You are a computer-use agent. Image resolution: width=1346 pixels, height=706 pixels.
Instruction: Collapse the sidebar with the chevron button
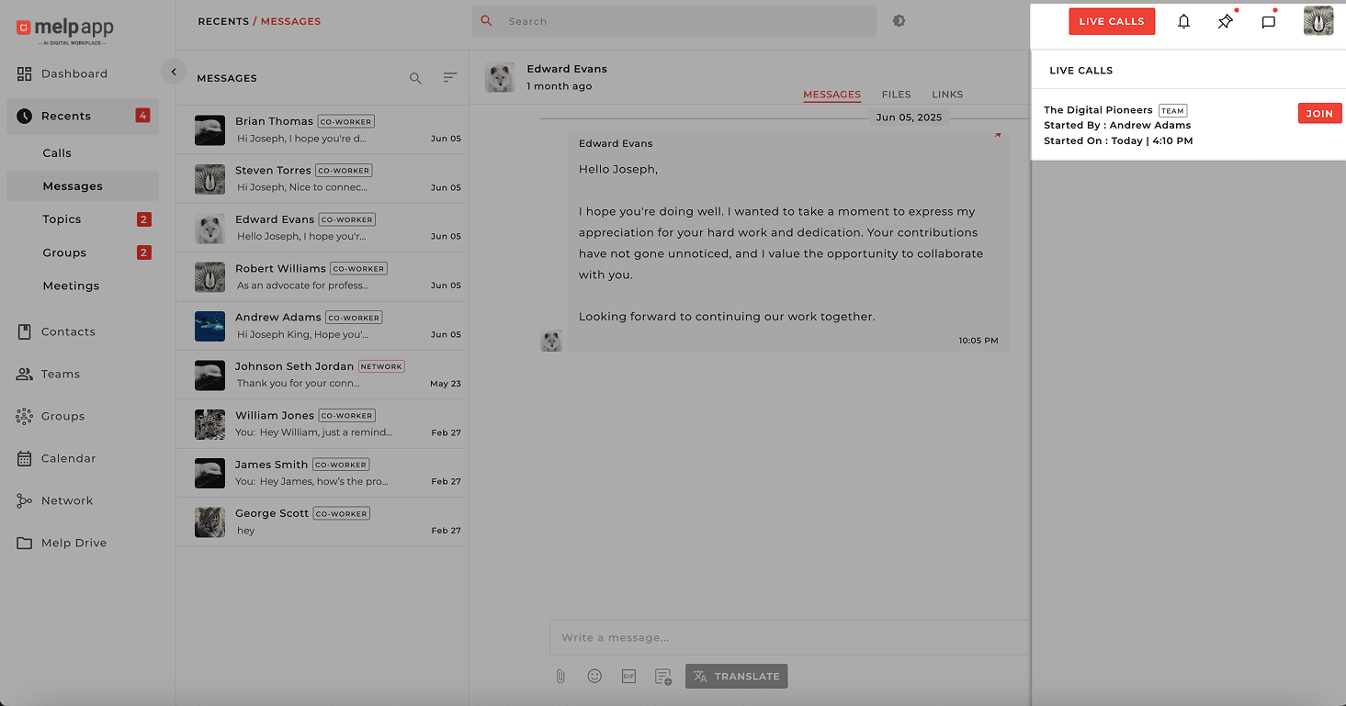pyautogui.click(x=173, y=72)
